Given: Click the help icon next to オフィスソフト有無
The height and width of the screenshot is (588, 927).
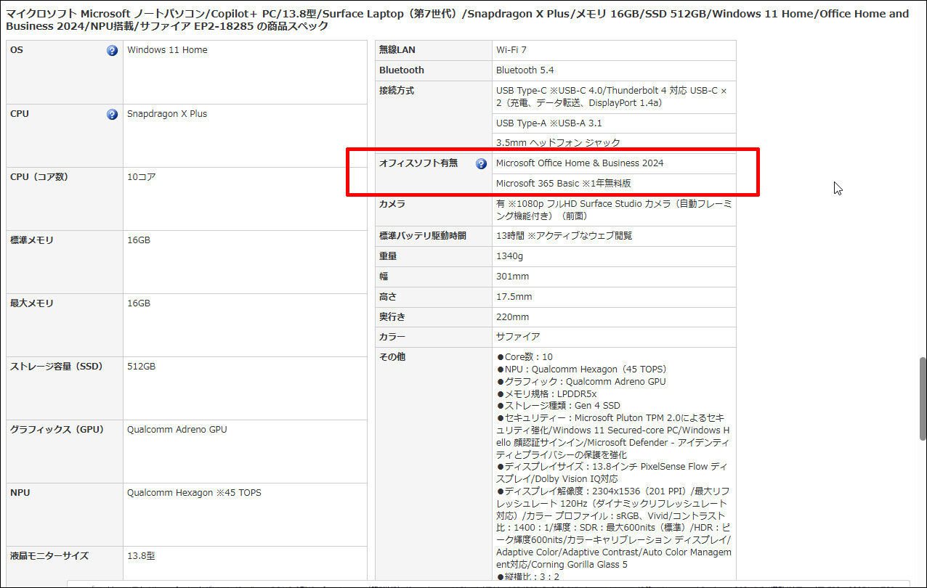Looking at the screenshot, I should pos(481,164).
